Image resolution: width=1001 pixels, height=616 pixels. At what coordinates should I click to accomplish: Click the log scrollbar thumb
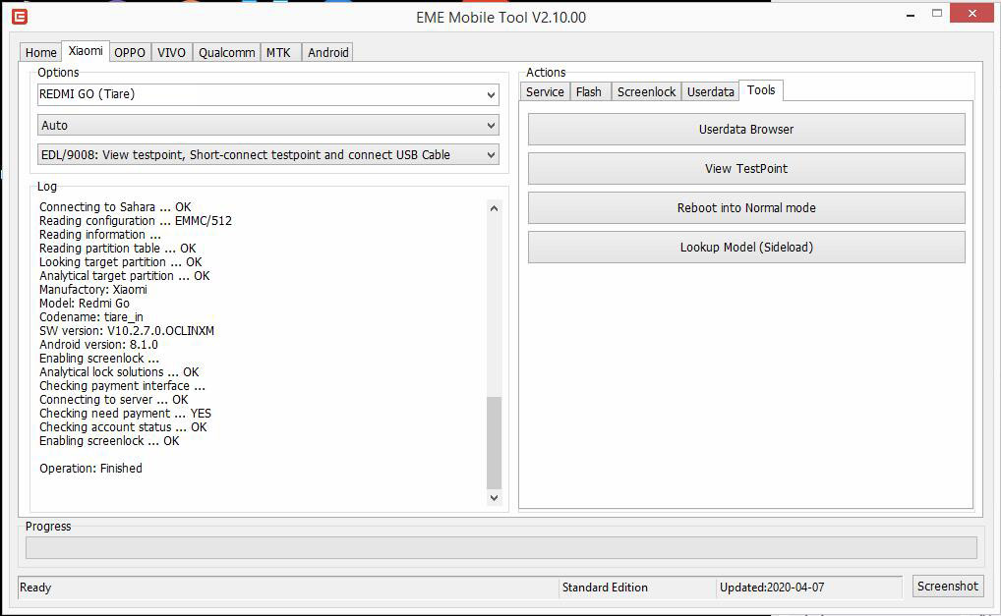tap(494, 442)
